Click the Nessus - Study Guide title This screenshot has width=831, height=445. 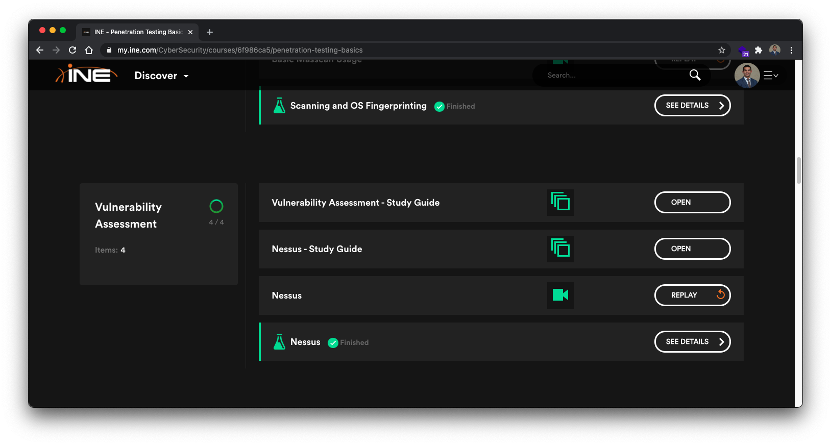[316, 249]
